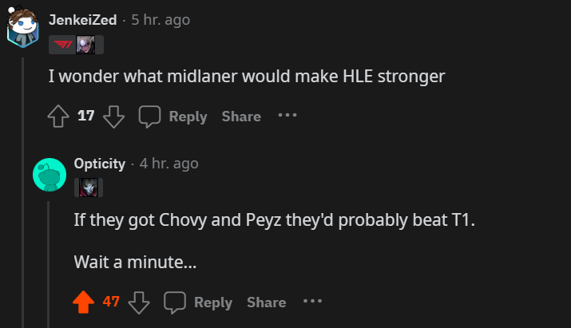Open more options on Opticity's comment
The image size is (571, 328).
click(312, 302)
